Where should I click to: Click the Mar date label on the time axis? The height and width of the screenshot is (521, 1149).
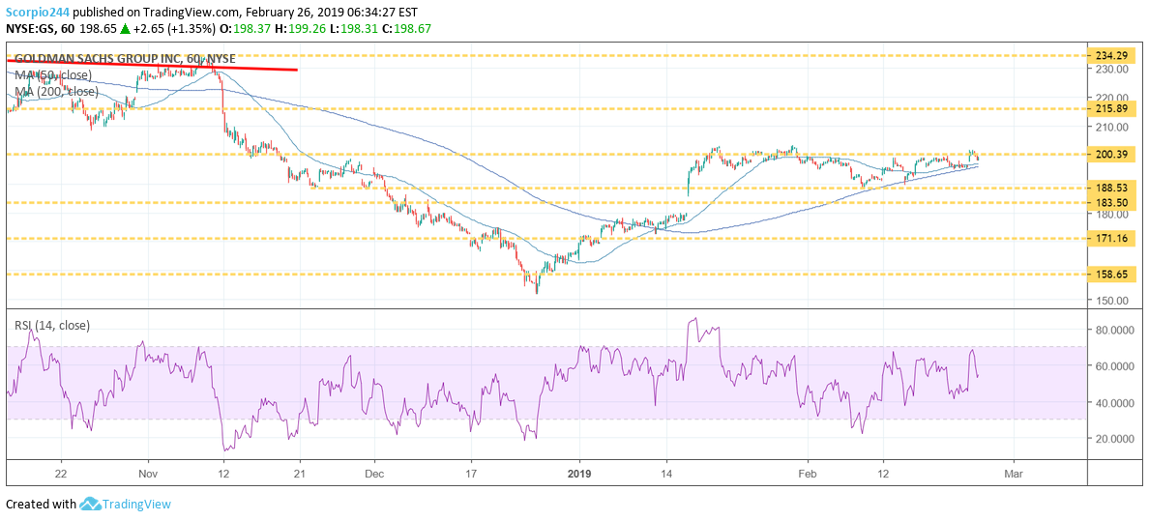(1015, 473)
